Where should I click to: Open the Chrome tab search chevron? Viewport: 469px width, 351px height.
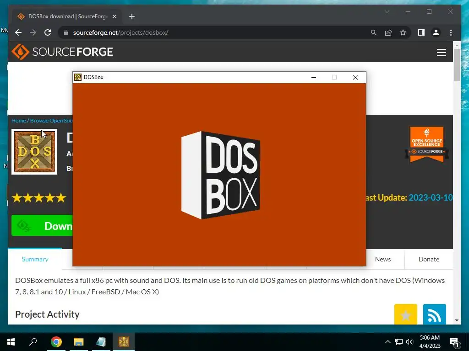tap(387, 11)
